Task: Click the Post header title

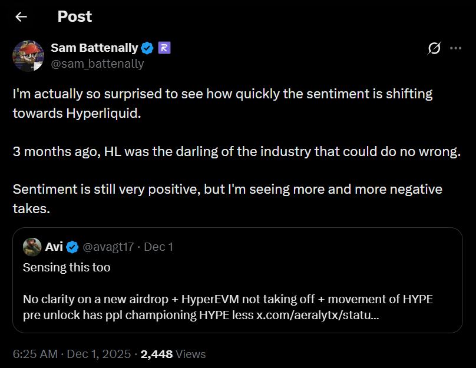Action: point(74,16)
